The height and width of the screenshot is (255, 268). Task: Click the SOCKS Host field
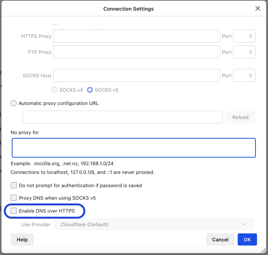click(x=136, y=75)
